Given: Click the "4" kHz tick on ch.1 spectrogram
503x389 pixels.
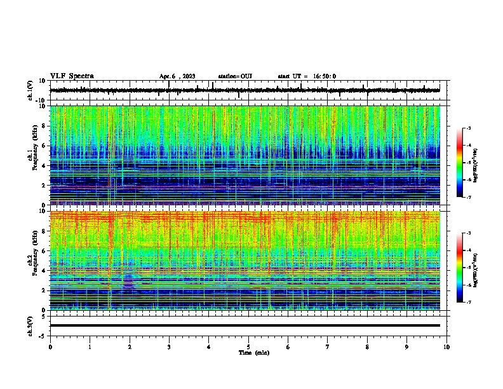Looking at the screenshot, I should tap(44, 166).
